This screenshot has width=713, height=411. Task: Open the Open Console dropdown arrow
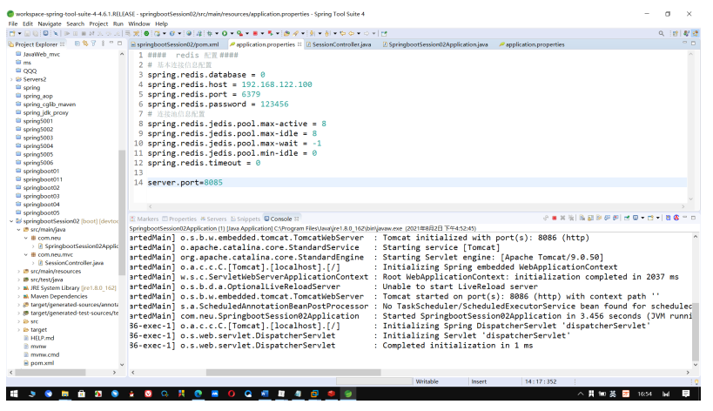(658, 219)
